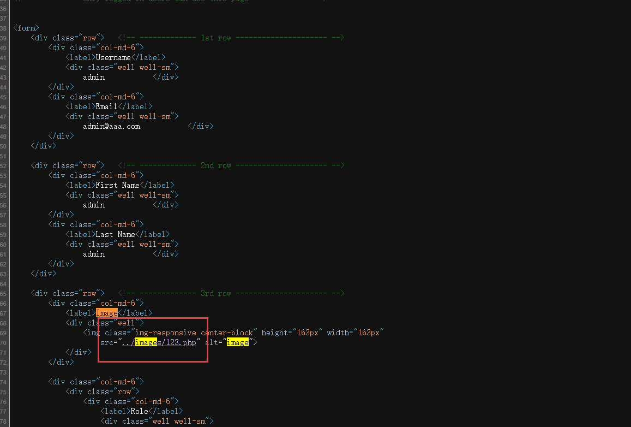Image resolution: width=631 pixels, height=427 pixels.
Task: Click the 1st row HTML comment
Action: [231, 38]
